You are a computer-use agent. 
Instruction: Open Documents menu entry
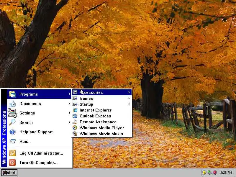[x=39, y=104]
